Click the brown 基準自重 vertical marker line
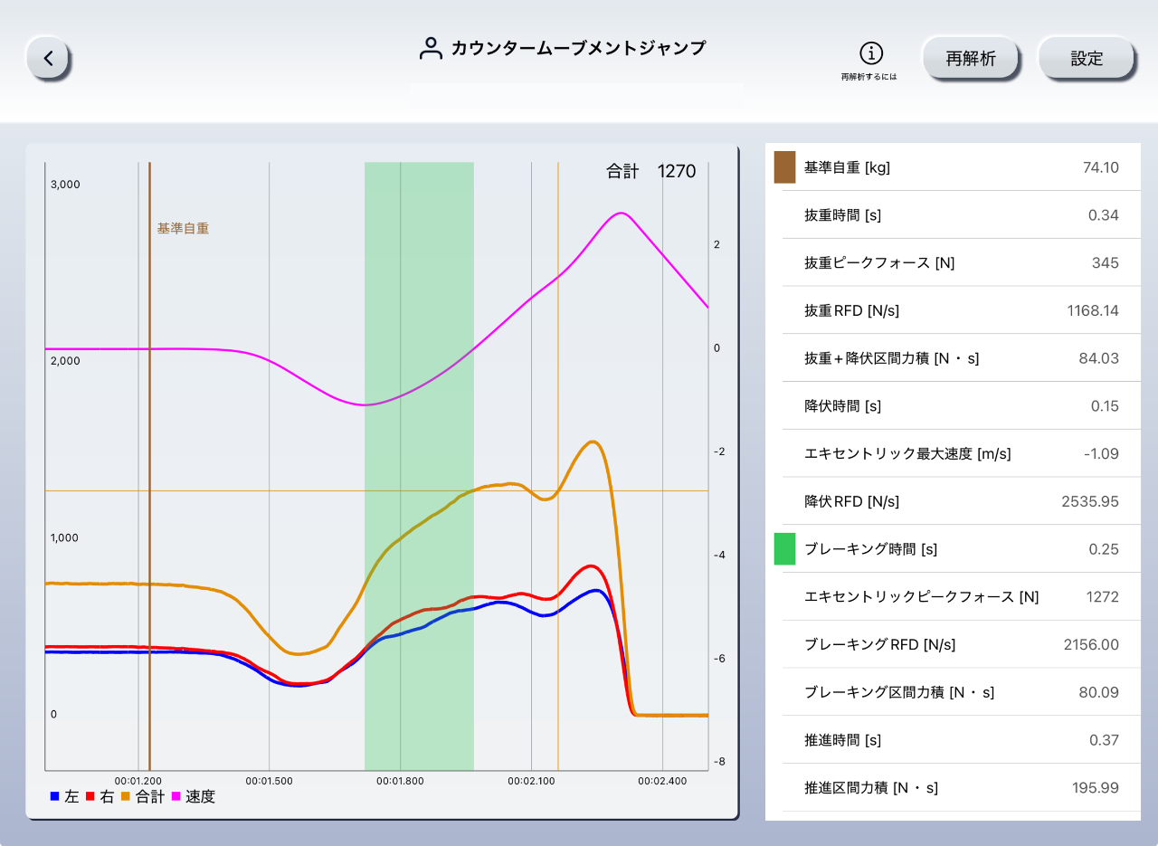The height and width of the screenshot is (846, 1158). click(x=149, y=407)
